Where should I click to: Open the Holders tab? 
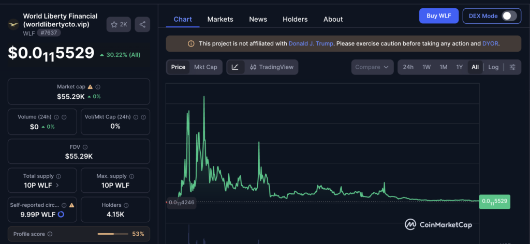click(295, 19)
